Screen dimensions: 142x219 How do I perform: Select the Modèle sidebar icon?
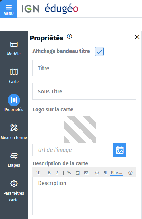(x=14, y=48)
